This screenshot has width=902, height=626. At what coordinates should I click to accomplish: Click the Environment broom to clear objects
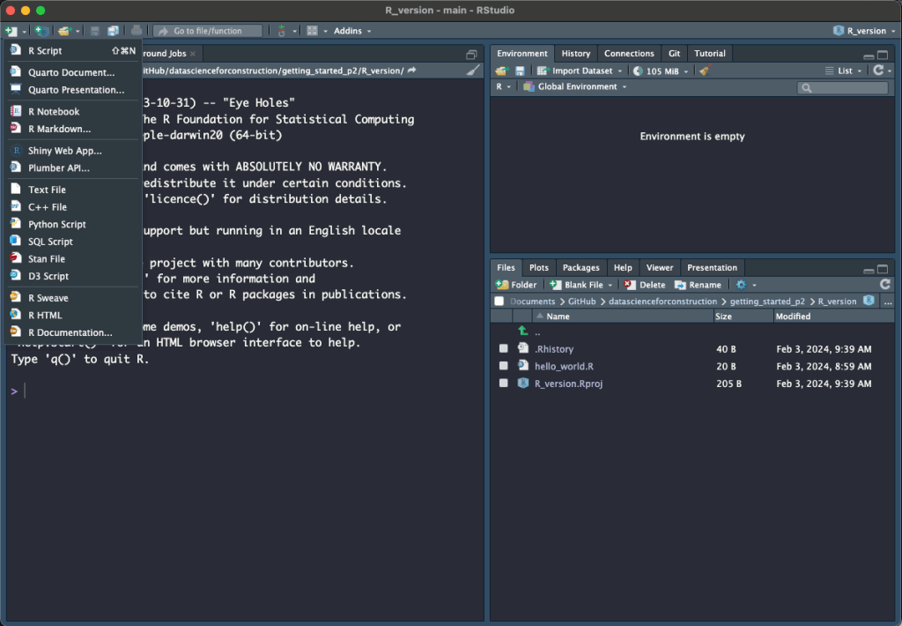tap(704, 71)
